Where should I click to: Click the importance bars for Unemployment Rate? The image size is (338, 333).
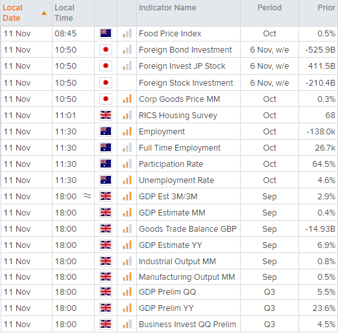tap(127, 180)
